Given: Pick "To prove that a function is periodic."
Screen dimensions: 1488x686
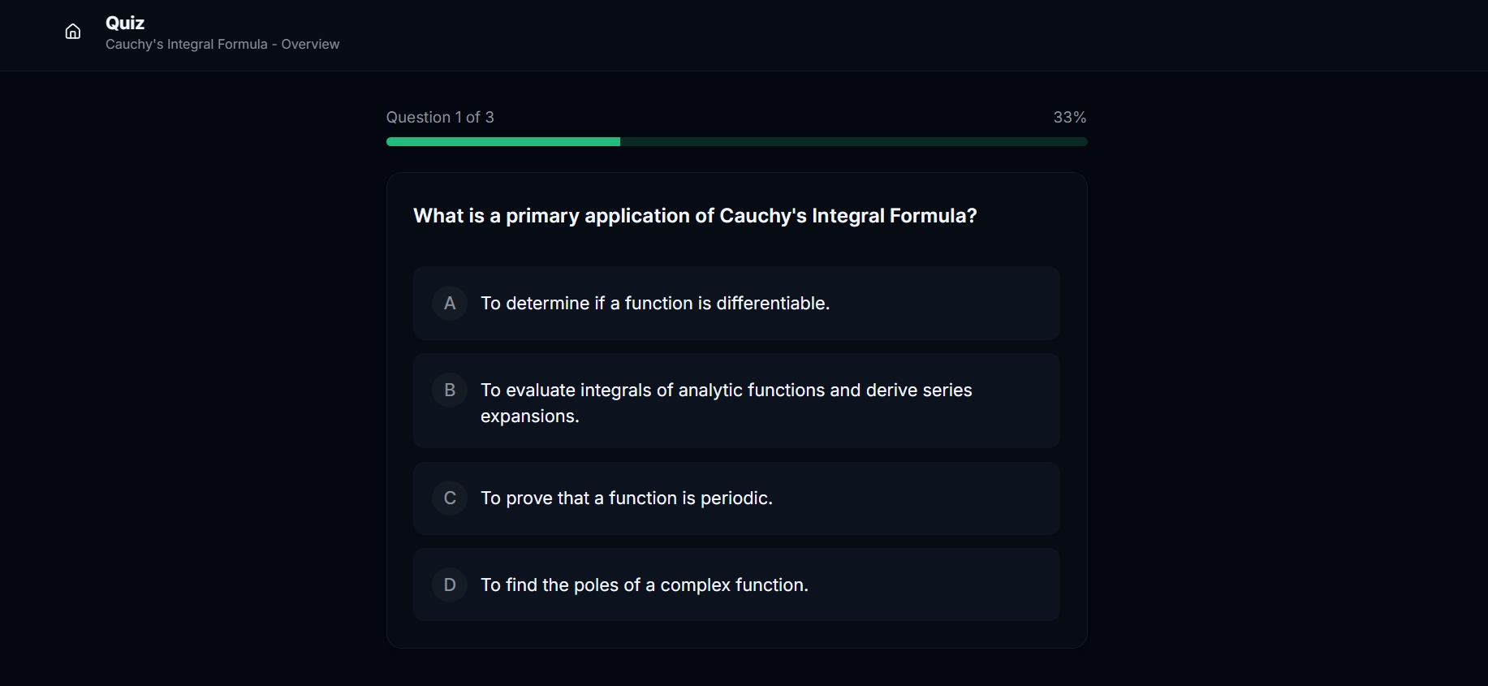Looking at the screenshot, I should tap(626, 498).
